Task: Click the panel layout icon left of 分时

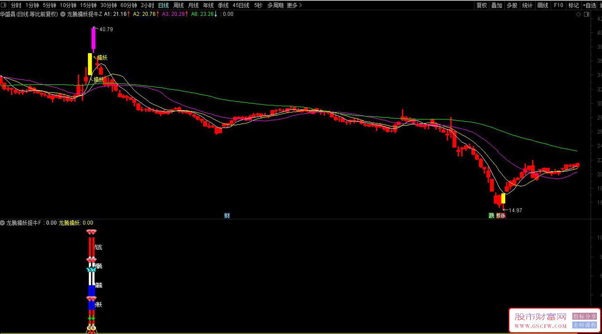Action: click(x=4, y=6)
